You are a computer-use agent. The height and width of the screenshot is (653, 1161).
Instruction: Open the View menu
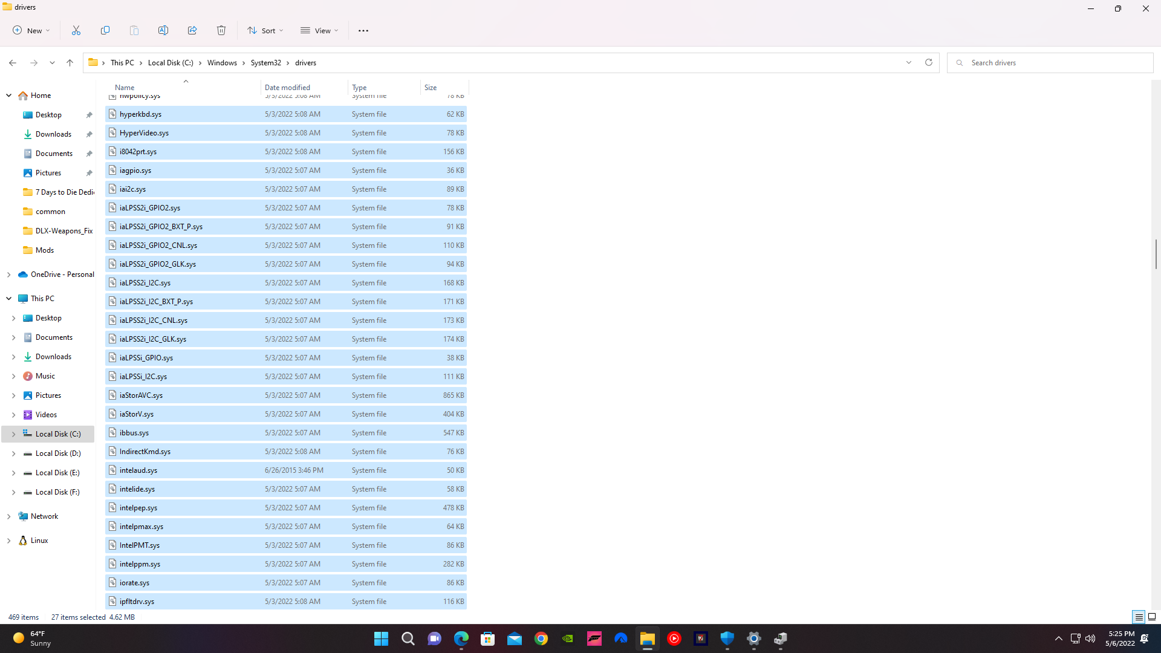coord(319,30)
